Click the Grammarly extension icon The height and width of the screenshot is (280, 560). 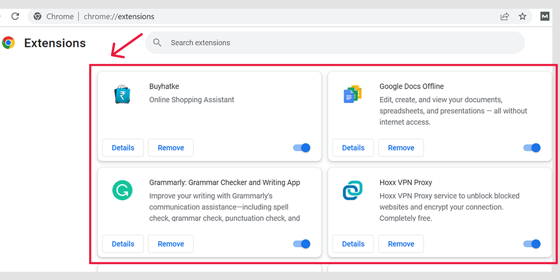122,190
